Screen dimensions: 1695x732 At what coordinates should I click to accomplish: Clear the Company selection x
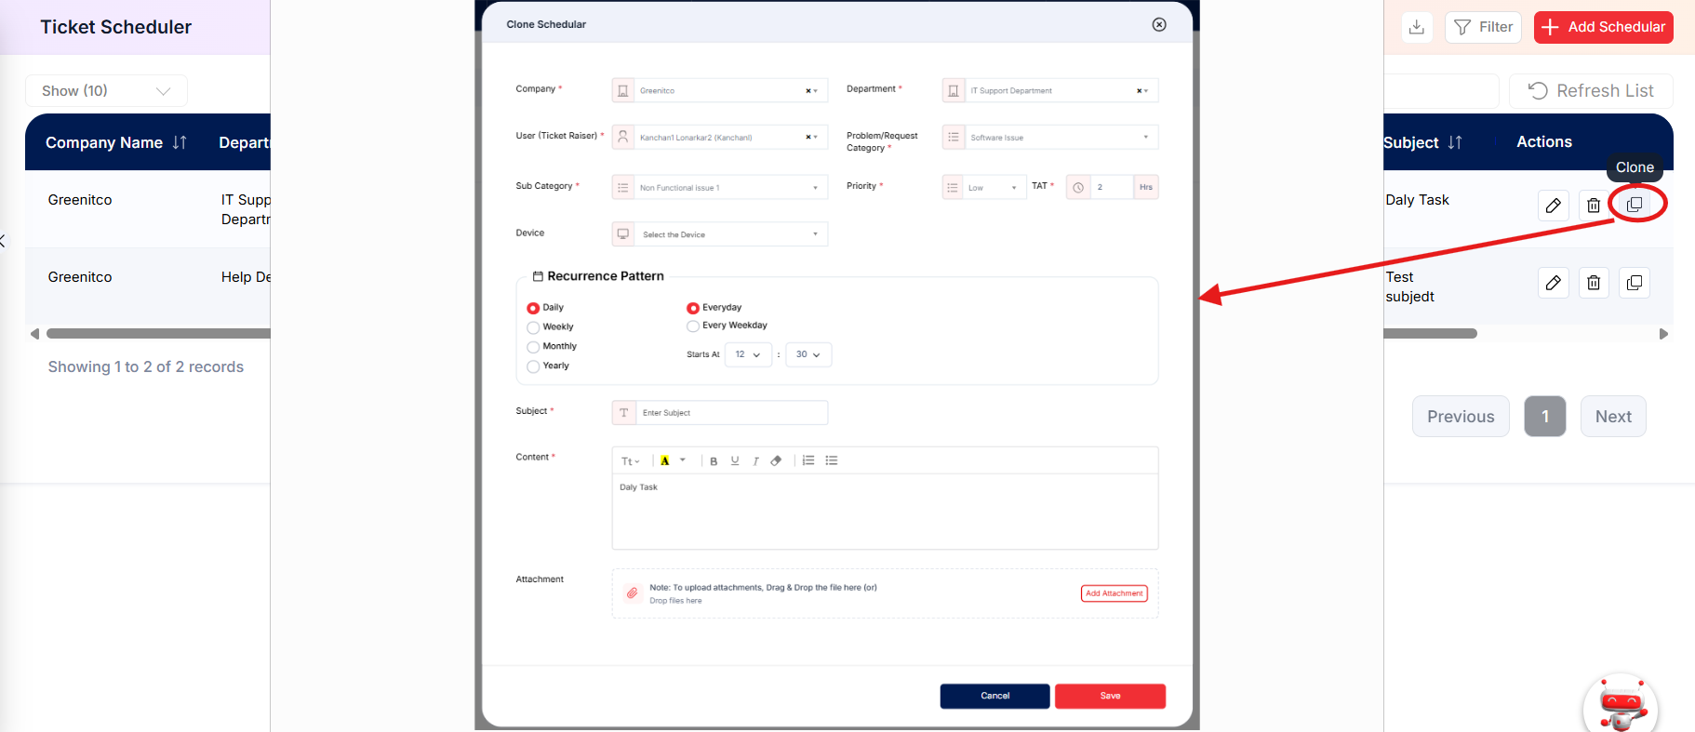pyautogui.click(x=807, y=90)
